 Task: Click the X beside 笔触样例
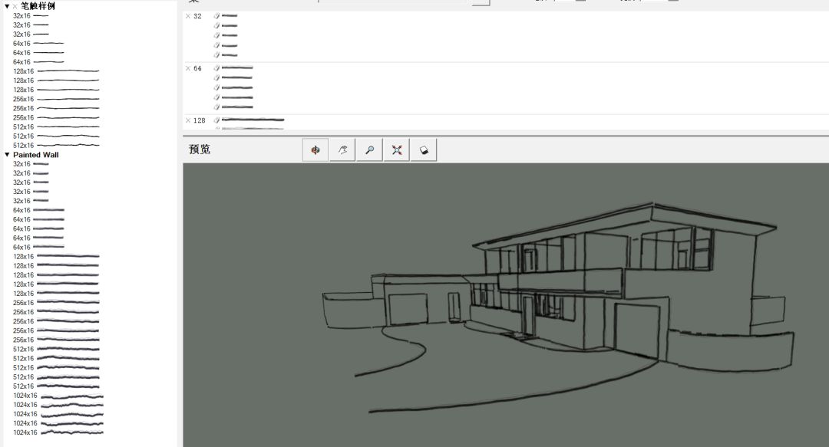pos(15,6)
